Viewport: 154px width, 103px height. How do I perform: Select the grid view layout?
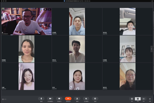coord(138,99)
